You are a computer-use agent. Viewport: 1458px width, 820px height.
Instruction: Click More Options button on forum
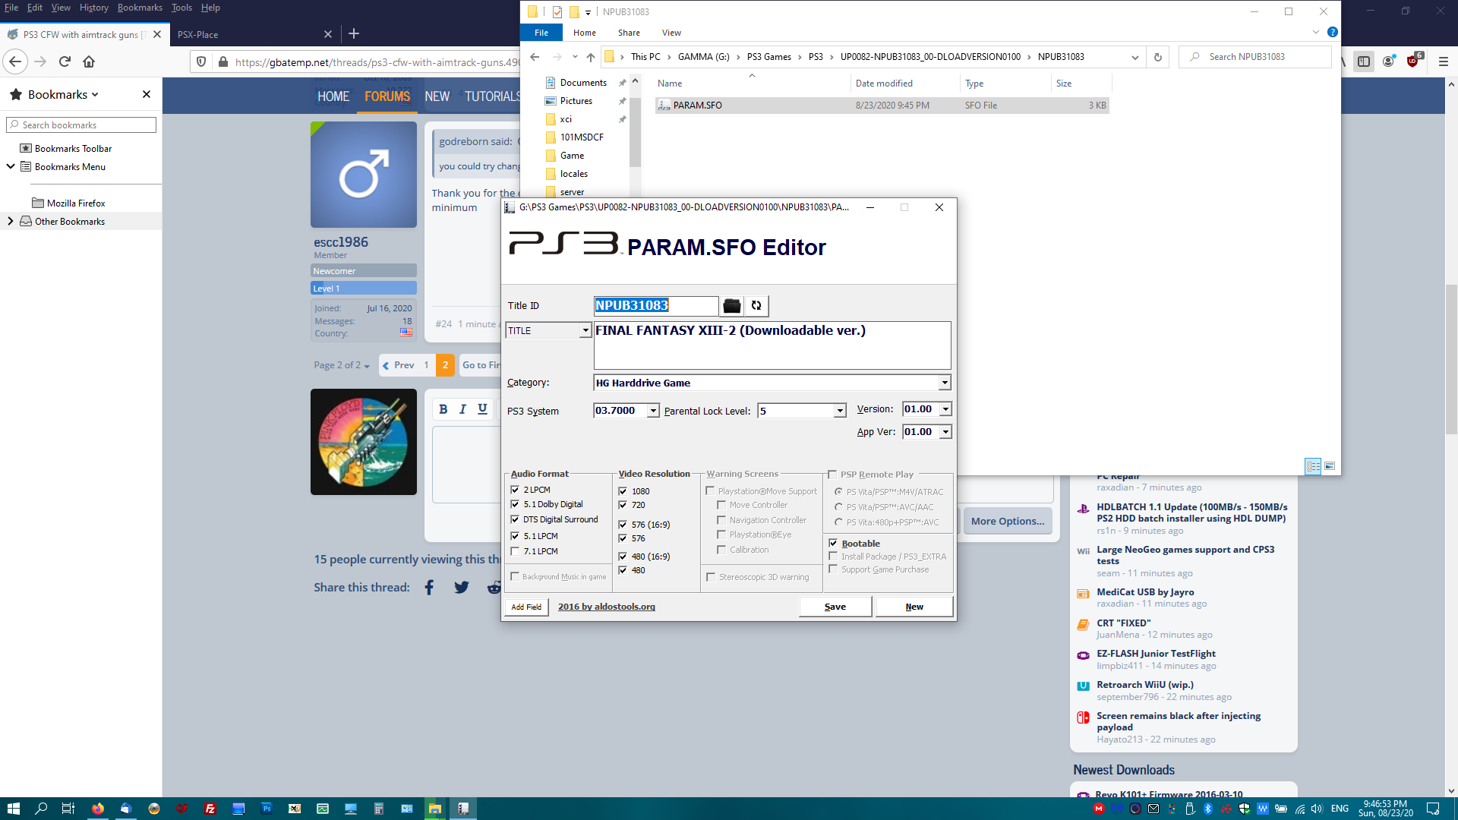(x=1008, y=521)
